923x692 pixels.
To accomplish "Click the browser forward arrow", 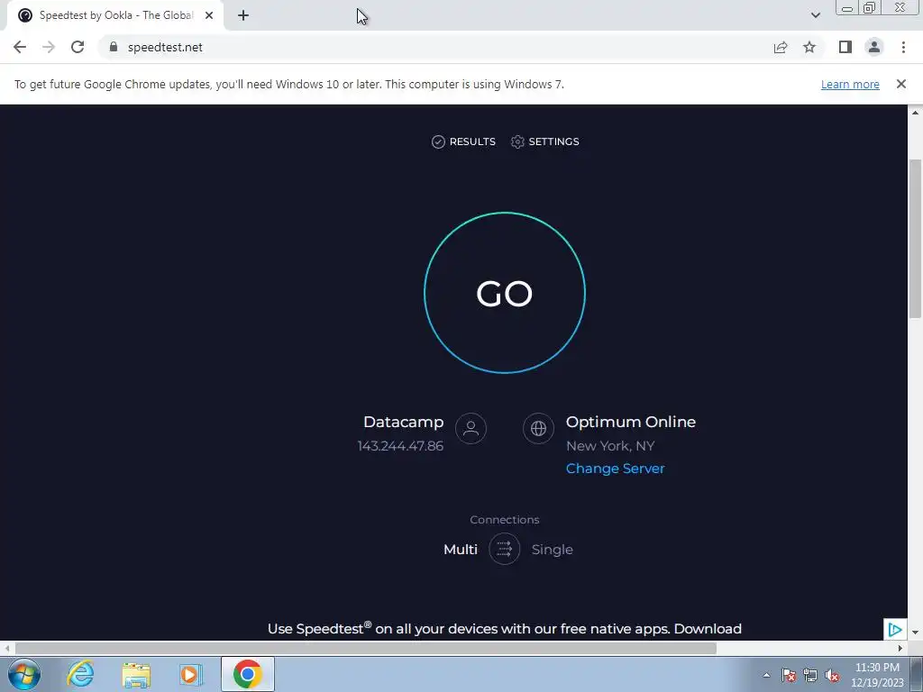I will pos(49,47).
